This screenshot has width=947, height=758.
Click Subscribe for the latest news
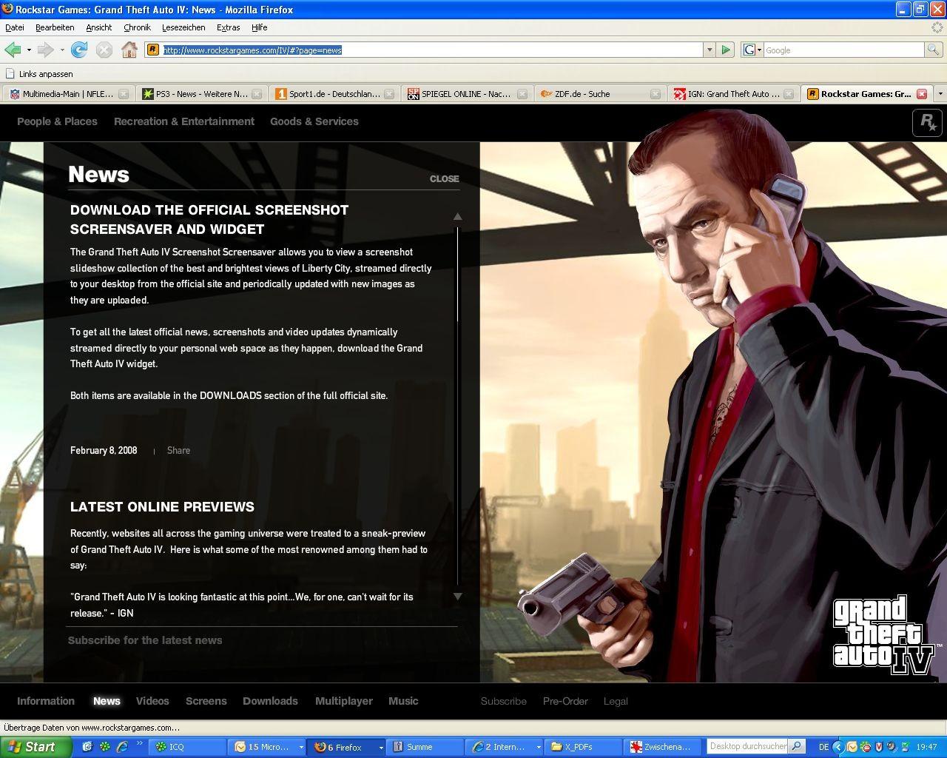[145, 640]
